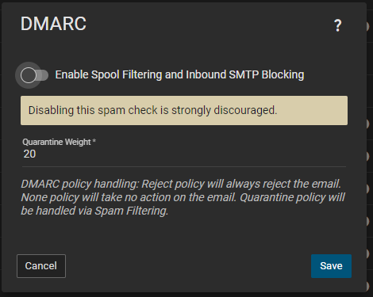Cancel the DMARC dialog
Image resolution: width=373 pixels, height=297 pixels.
[41, 266]
